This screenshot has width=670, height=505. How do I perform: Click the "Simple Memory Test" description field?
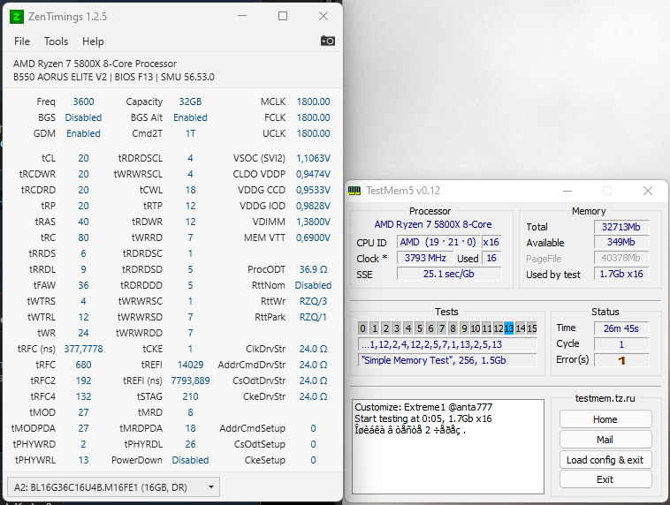pos(447,360)
